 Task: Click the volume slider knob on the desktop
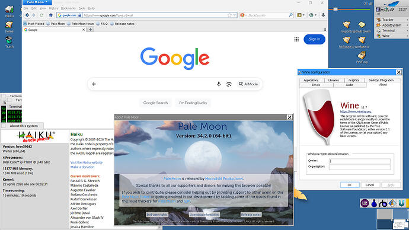[x=335, y=9]
